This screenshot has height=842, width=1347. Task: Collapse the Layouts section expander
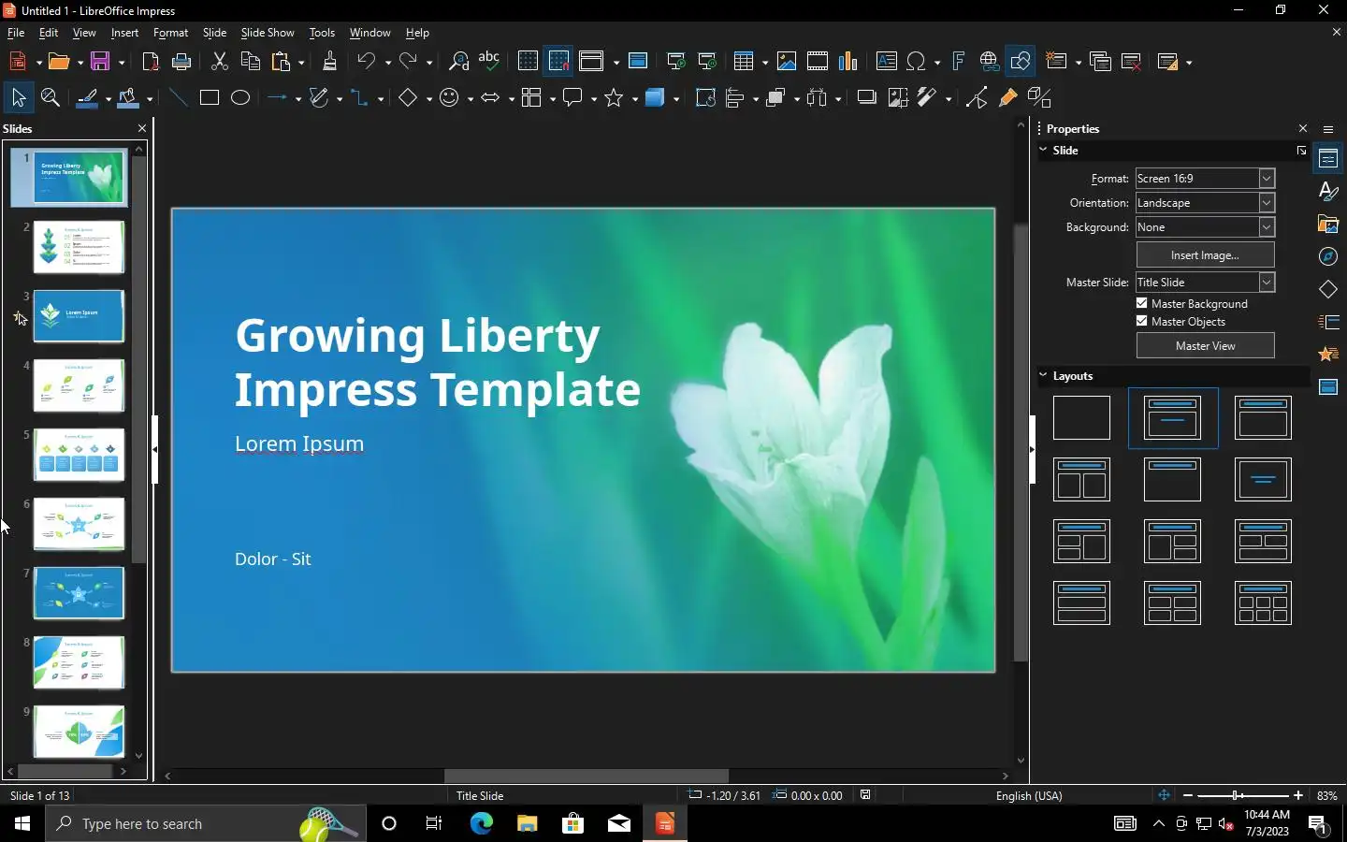pos(1044,375)
